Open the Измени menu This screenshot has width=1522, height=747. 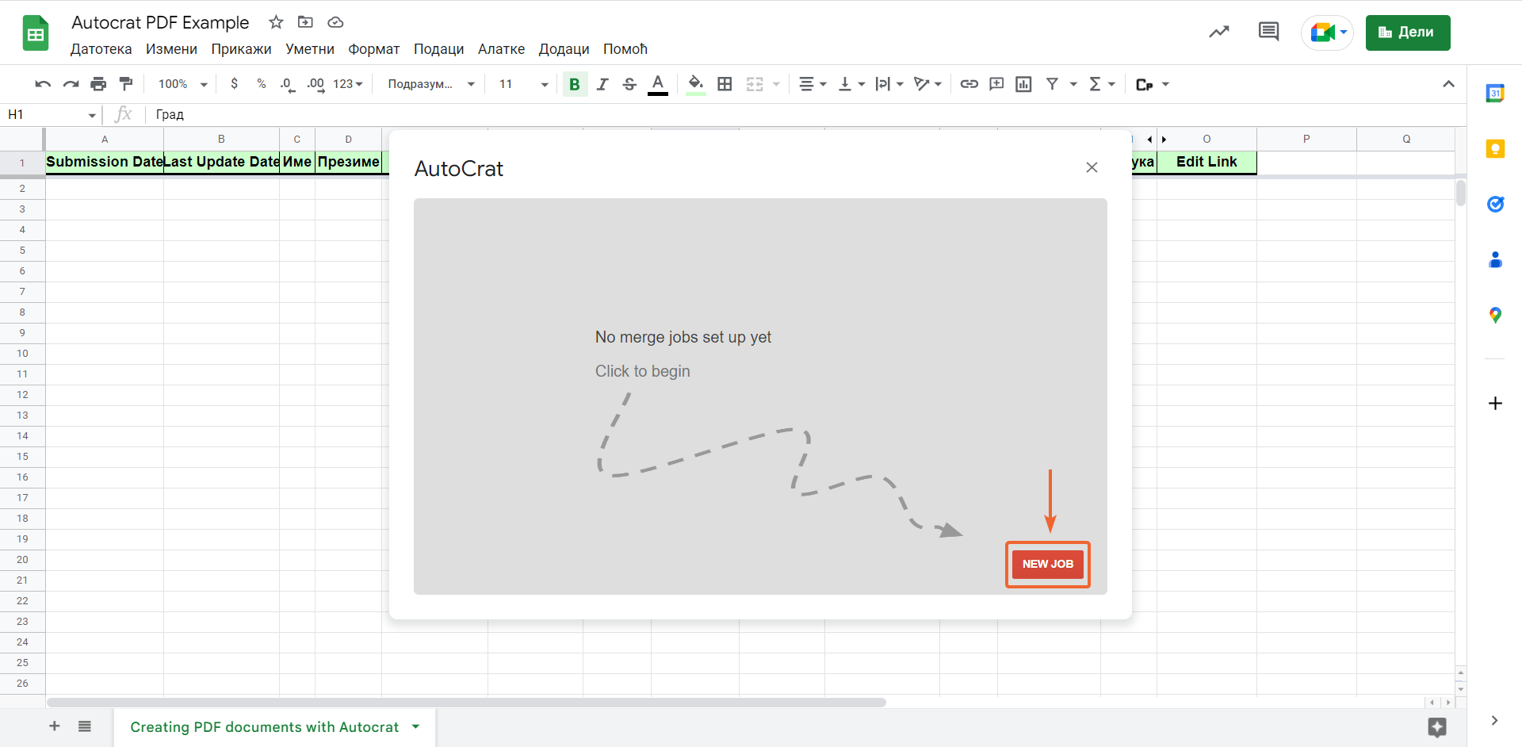click(x=171, y=49)
